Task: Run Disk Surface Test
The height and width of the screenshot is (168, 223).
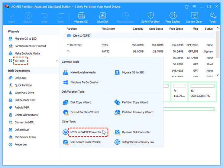Action: click(x=25, y=100)
